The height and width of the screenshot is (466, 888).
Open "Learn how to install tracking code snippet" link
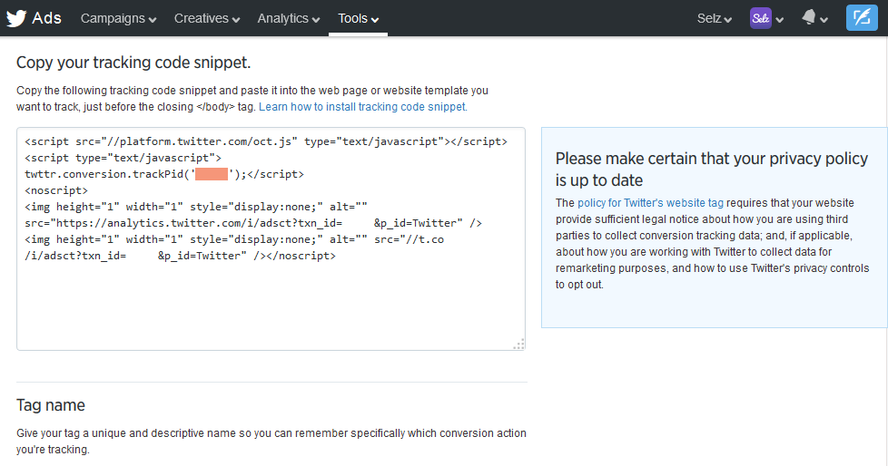coord(363,106)
